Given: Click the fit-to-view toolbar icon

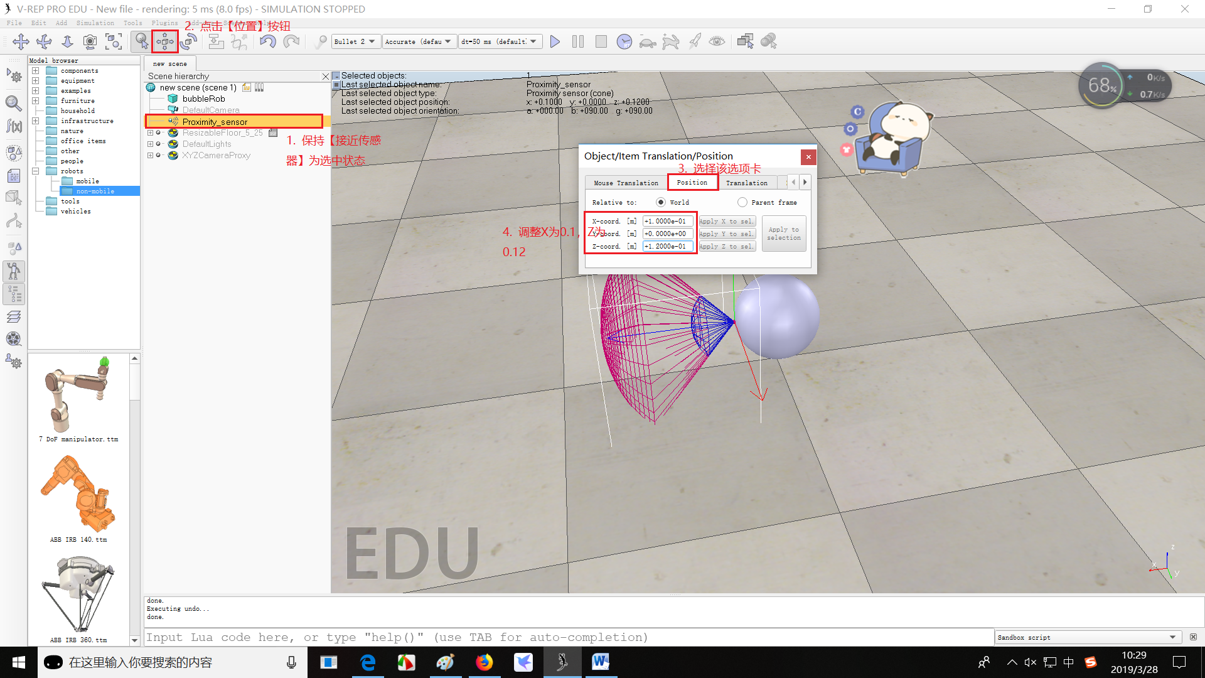Looking at the screenshot, I should click(x=114, y=41).
